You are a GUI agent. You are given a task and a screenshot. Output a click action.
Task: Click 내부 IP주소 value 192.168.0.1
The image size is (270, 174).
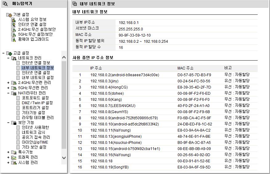(129, 23)
